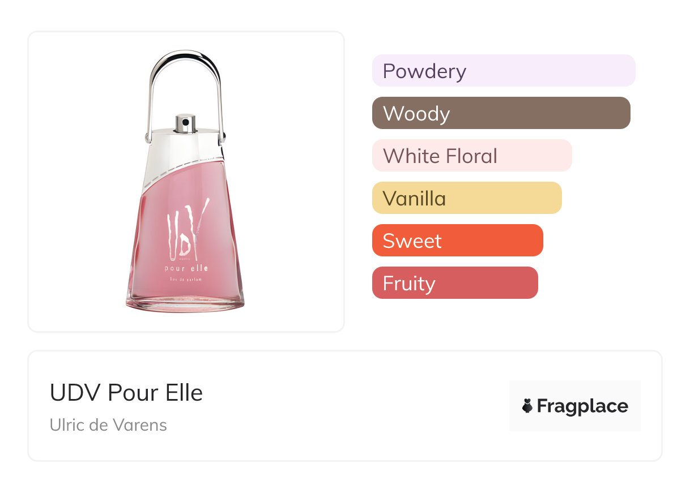Click the "White Floral" label text

pyautogui.click(x=440, y=156)
